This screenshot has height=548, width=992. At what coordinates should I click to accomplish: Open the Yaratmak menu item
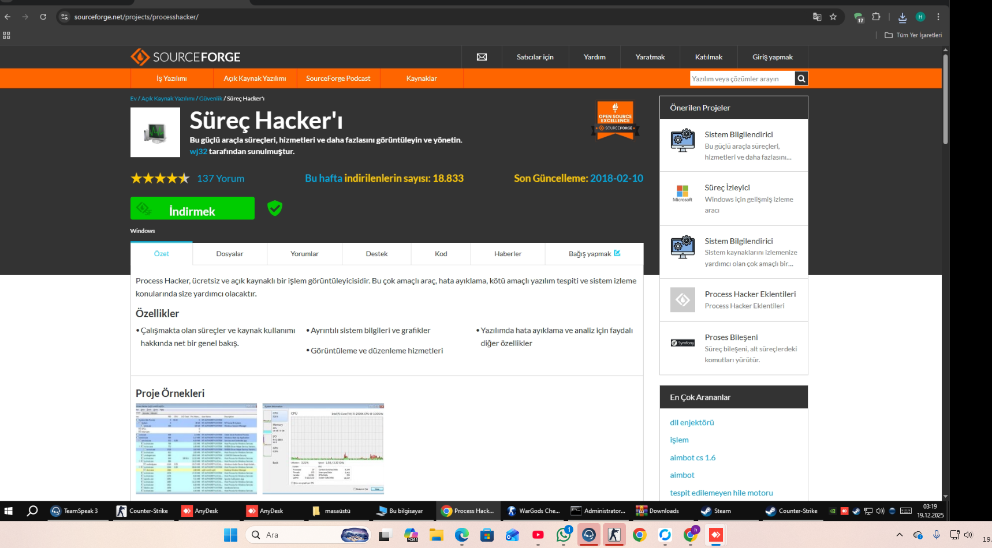tap(650, 57)
